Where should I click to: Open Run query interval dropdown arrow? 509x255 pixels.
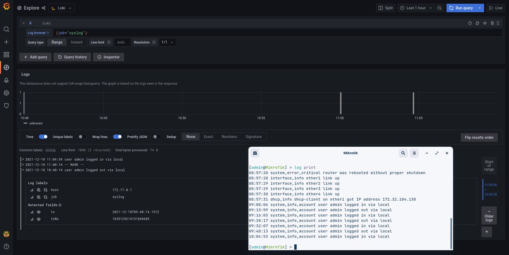[x=480, y=8]
